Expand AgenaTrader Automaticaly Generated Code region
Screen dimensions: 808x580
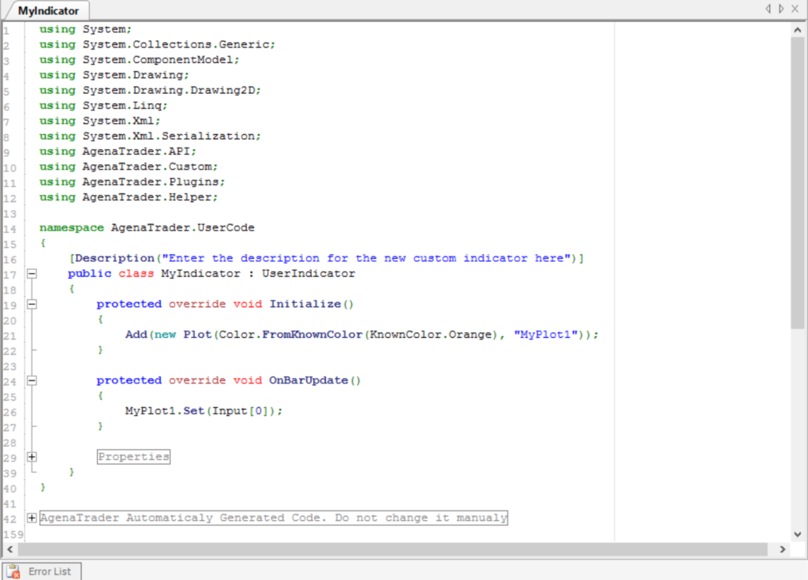(x=32, y=518)
